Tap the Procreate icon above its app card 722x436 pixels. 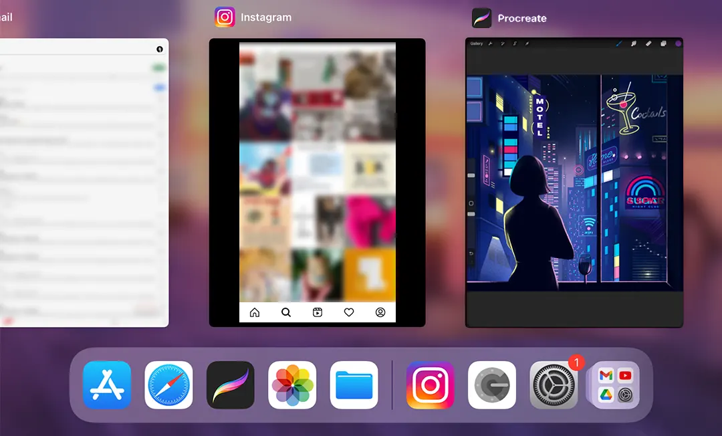481,18
